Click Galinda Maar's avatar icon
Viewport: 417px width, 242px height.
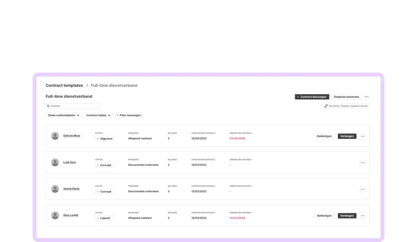point(55,136)
